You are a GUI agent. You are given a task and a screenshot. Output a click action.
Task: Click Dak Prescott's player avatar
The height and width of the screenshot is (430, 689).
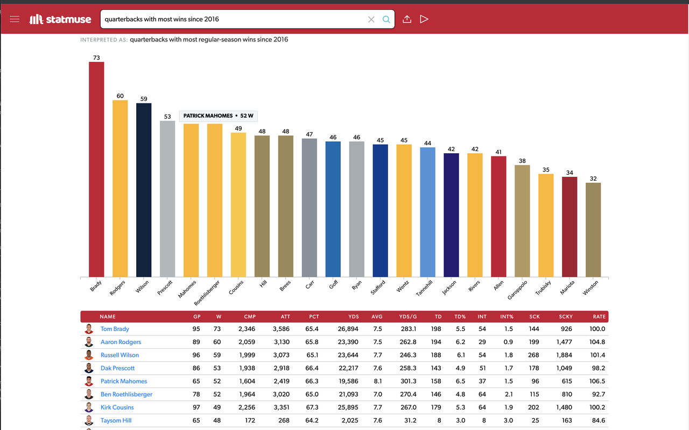click(x=89, y=368)
